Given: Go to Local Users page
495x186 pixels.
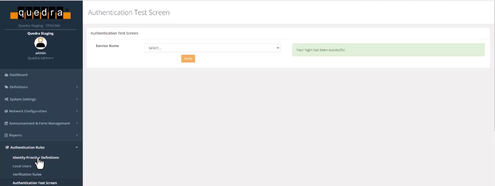Looking at the screenshot, I should click(22, 166).
